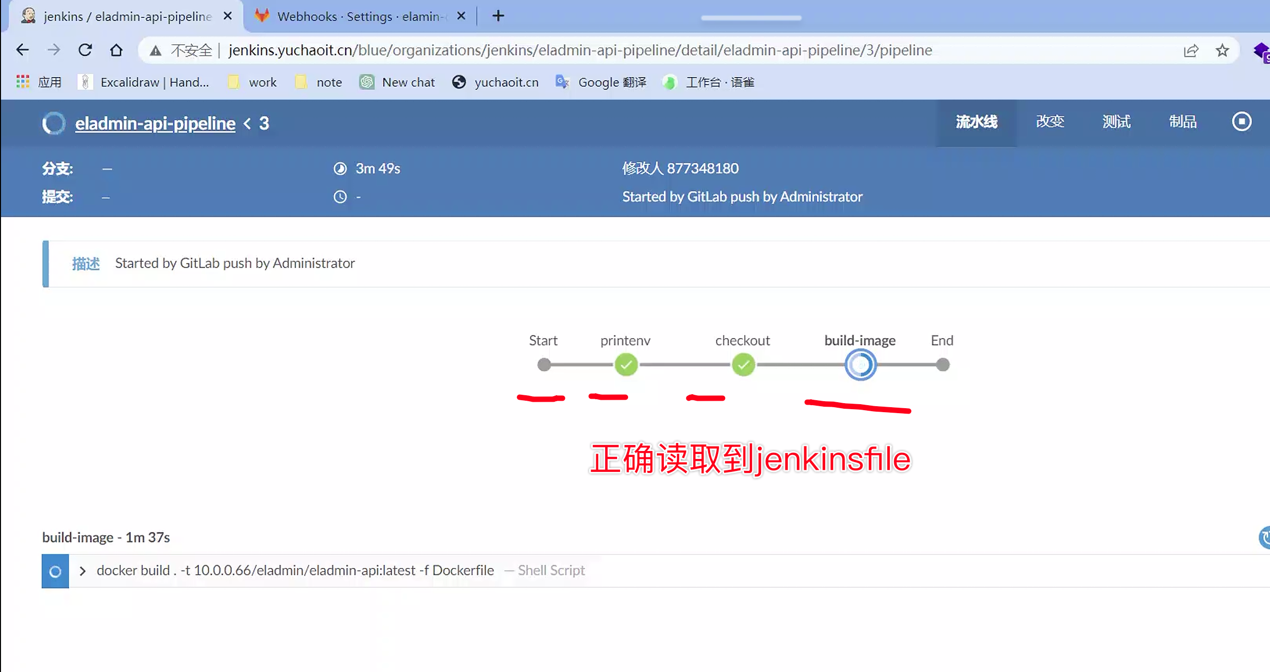Viewport: 1270px width, 672px height.
Task: Select the checkout stage node
Action: (743, 365)
